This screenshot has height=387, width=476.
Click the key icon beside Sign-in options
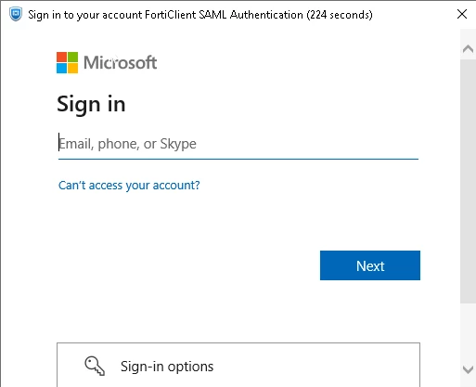95,366
